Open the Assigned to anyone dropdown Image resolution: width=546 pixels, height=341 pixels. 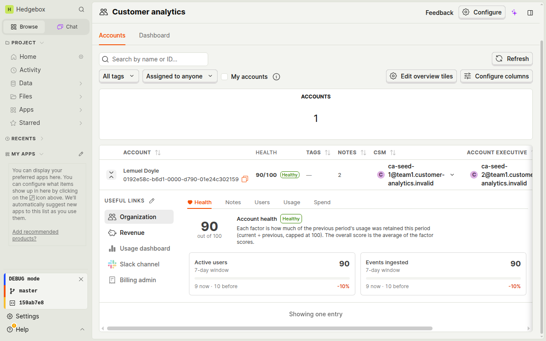pos(180,76)
